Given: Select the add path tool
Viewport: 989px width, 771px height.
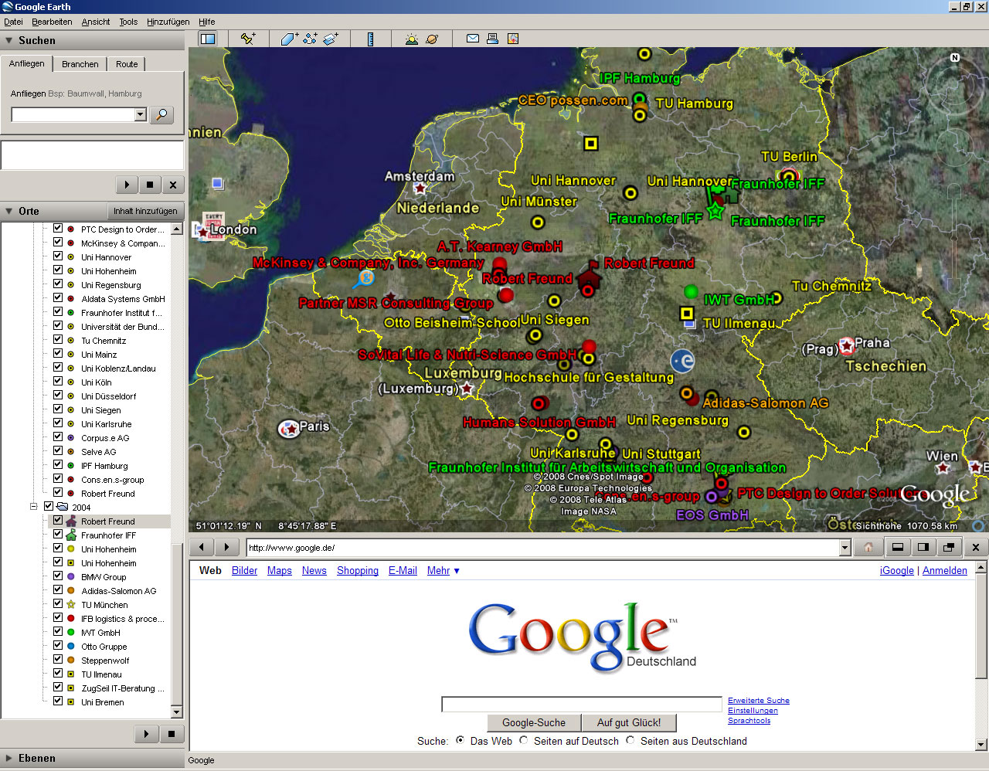Looking at the screenshot, I should (310, 39).
